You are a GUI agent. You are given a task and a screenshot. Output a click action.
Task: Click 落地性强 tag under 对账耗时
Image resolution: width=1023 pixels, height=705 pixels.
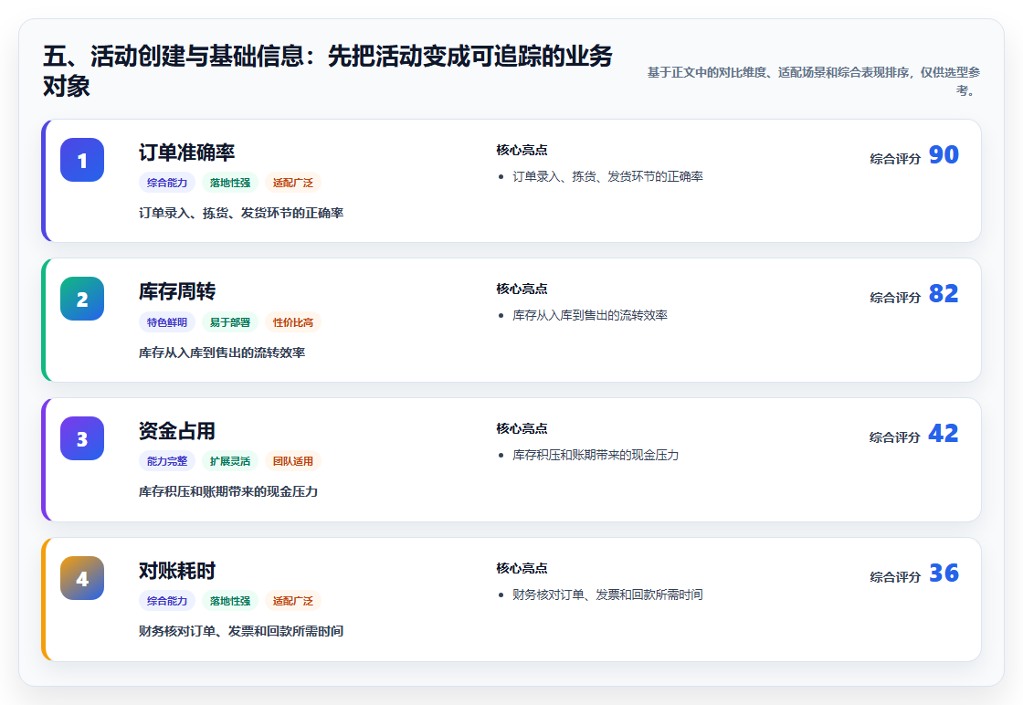coord(229,601)
